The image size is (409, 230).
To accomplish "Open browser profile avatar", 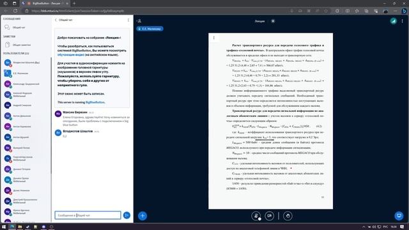I will (x=385, y=11).
